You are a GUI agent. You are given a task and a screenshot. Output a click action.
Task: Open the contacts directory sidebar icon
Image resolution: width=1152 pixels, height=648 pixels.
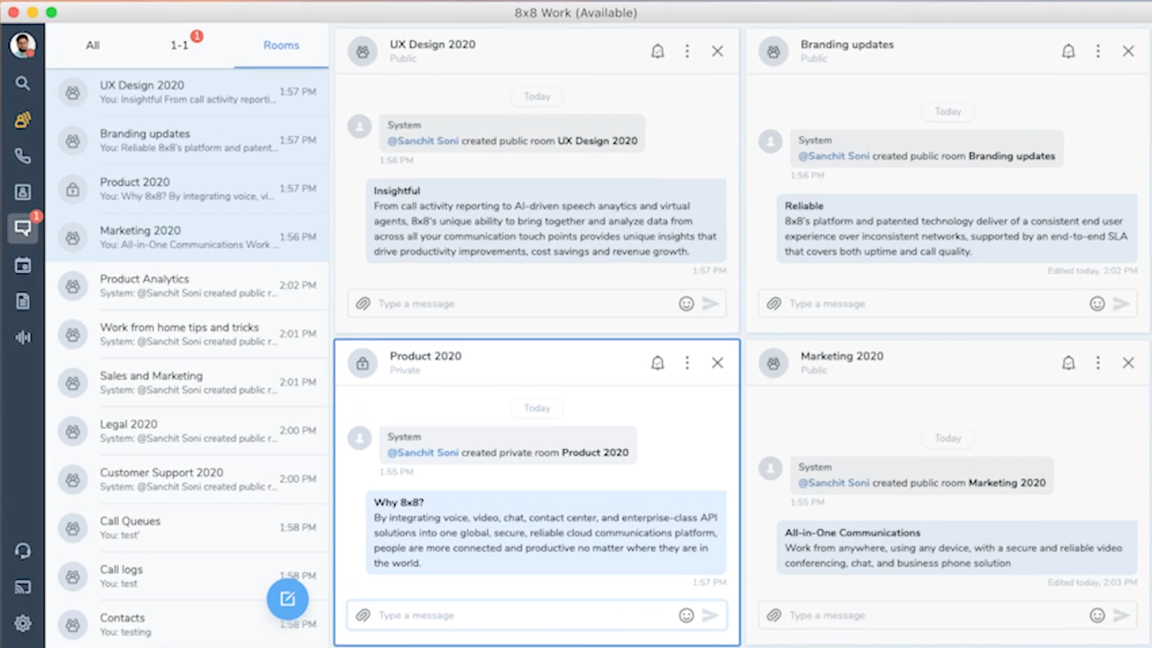(x=23, y=192)
